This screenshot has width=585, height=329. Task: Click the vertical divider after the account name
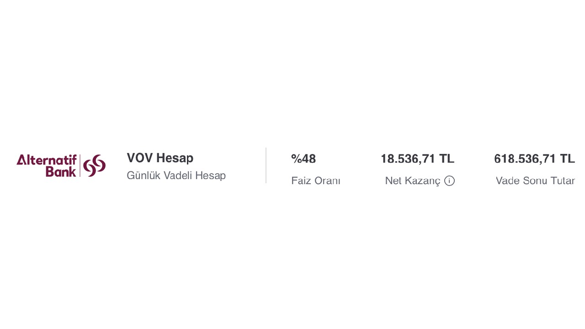266,165
